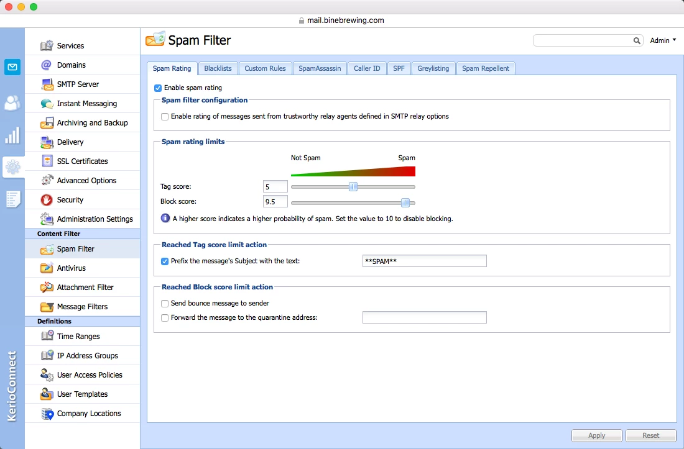Open the SpamAssassin tab
Image resolution: width=684 pixels, height=449 pixels.
320,68
